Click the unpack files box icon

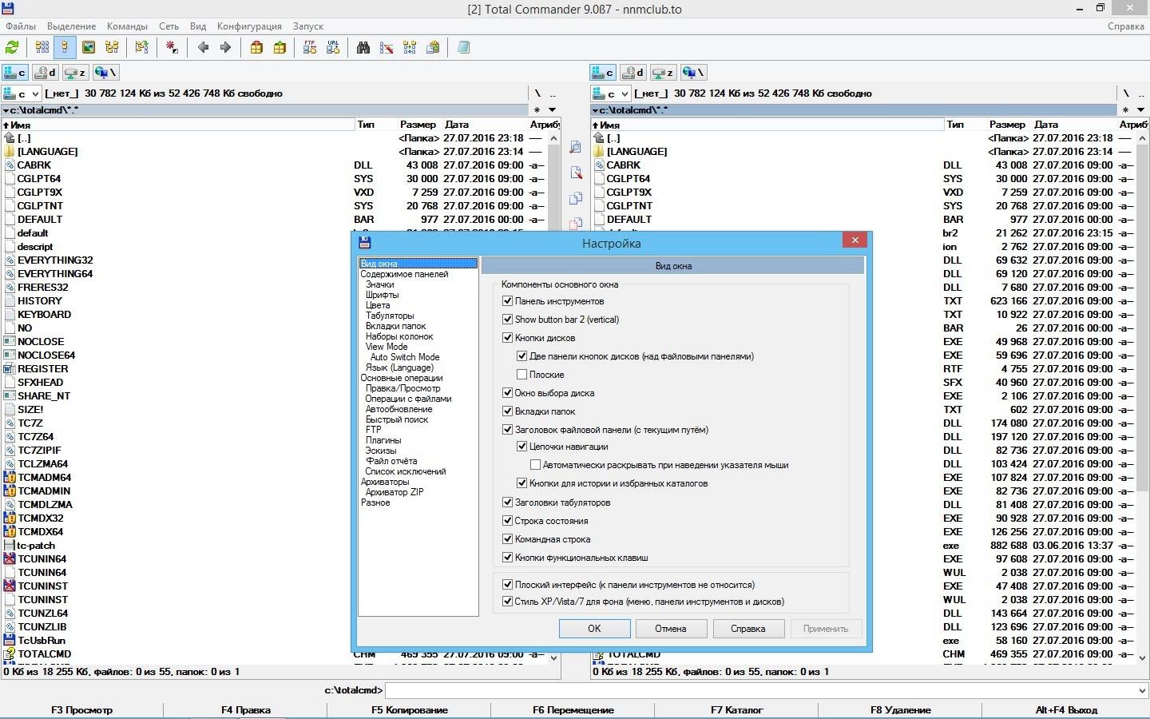coord(280,47)
